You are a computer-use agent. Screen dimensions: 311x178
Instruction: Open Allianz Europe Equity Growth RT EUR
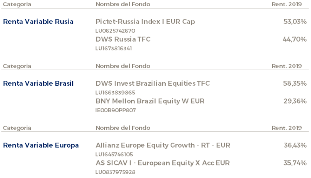click(x=163, y=145)
